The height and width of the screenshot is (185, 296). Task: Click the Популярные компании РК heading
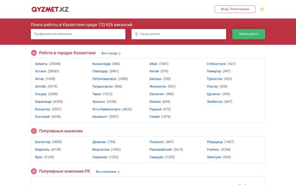(65, 171)
